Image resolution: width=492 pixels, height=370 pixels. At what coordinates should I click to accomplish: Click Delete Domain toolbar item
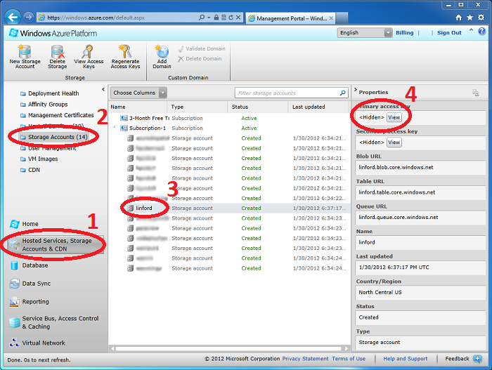coord(200,59)
